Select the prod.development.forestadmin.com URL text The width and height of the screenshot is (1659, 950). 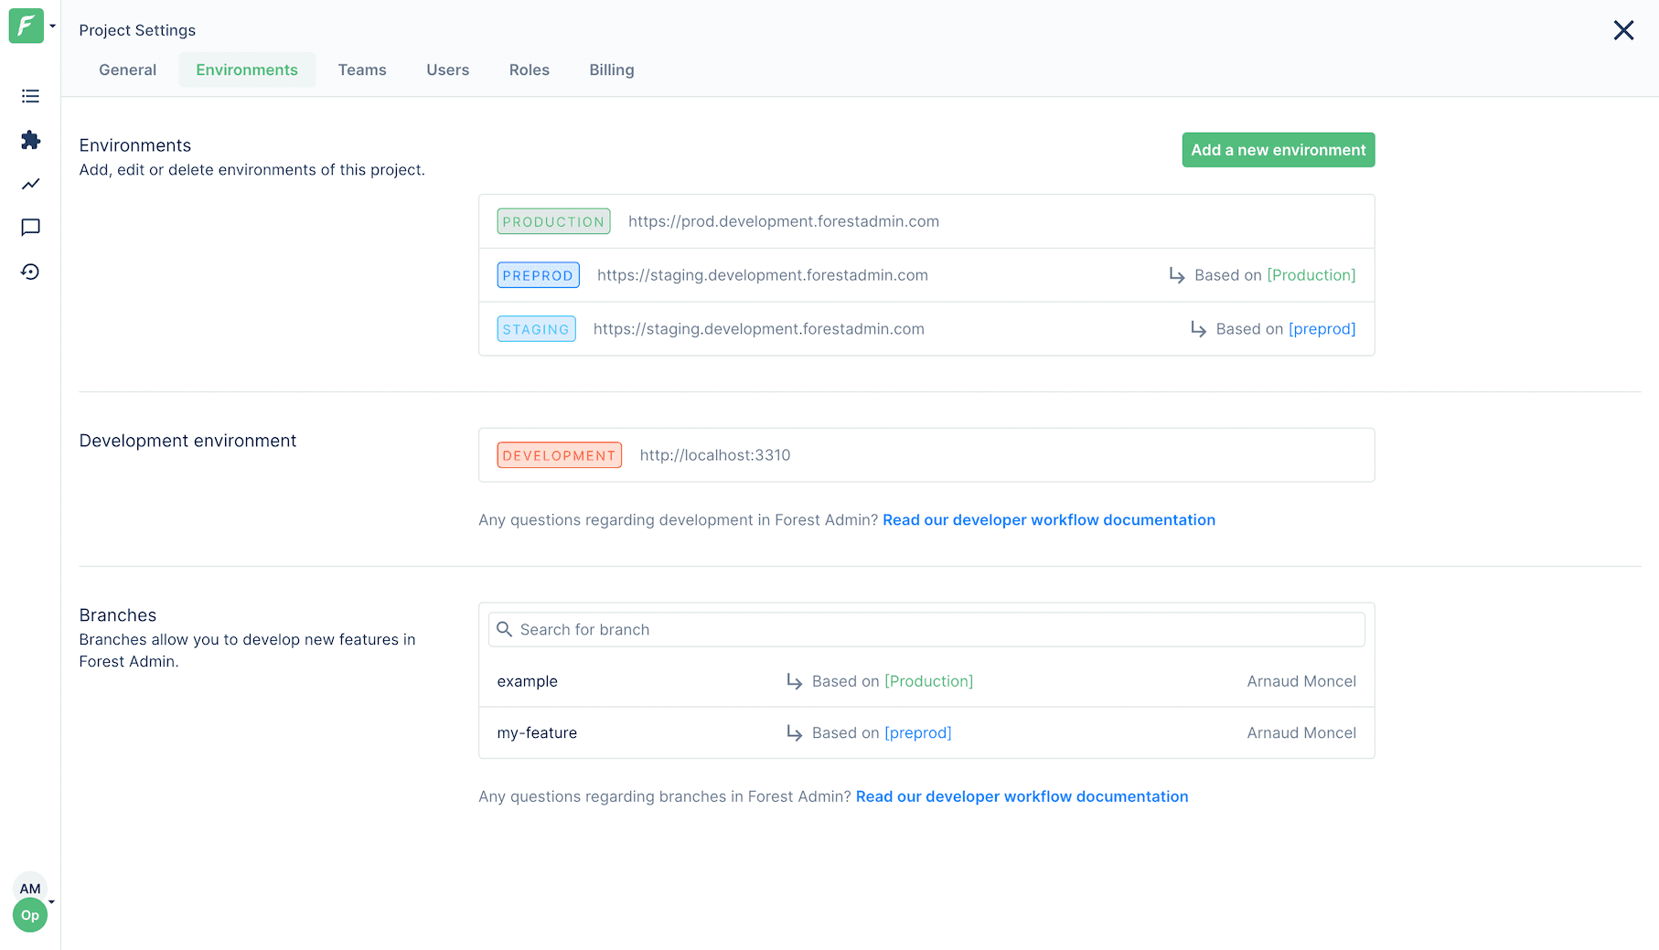point(784,221)
